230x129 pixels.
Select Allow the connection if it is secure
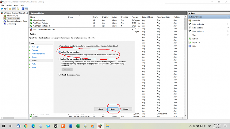[59, 59]
